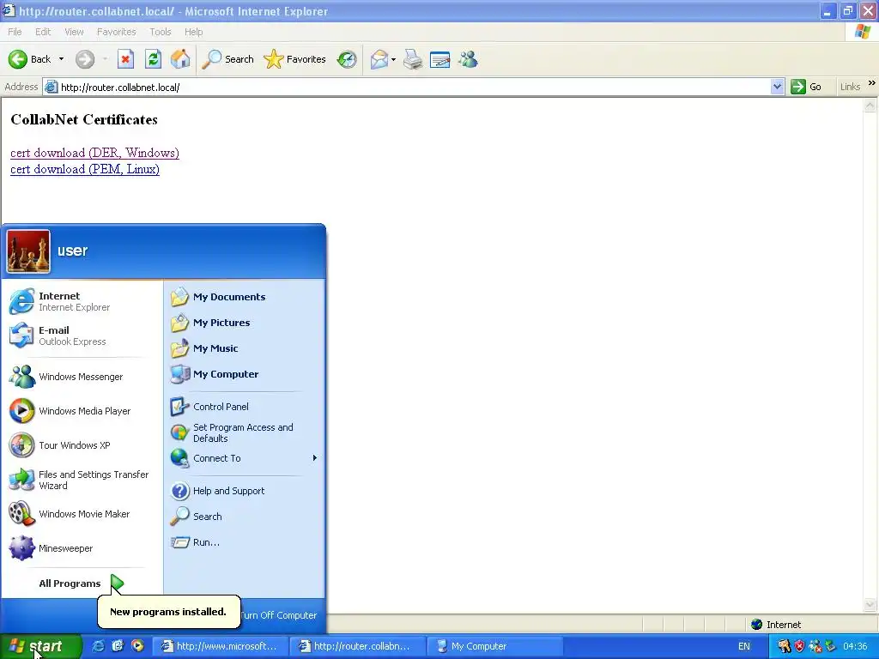Click the Go button
This screenshot has width=879, height=659.
806,87
